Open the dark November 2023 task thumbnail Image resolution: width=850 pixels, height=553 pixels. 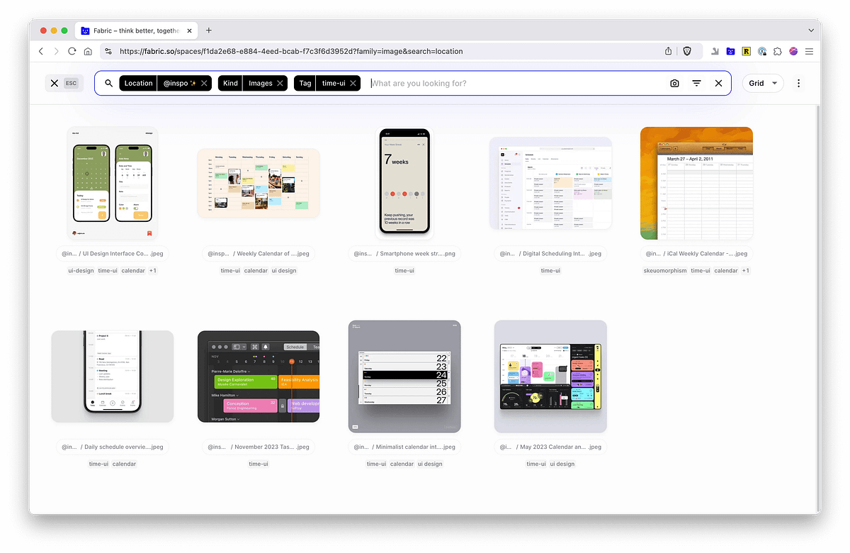coord(259,376)
